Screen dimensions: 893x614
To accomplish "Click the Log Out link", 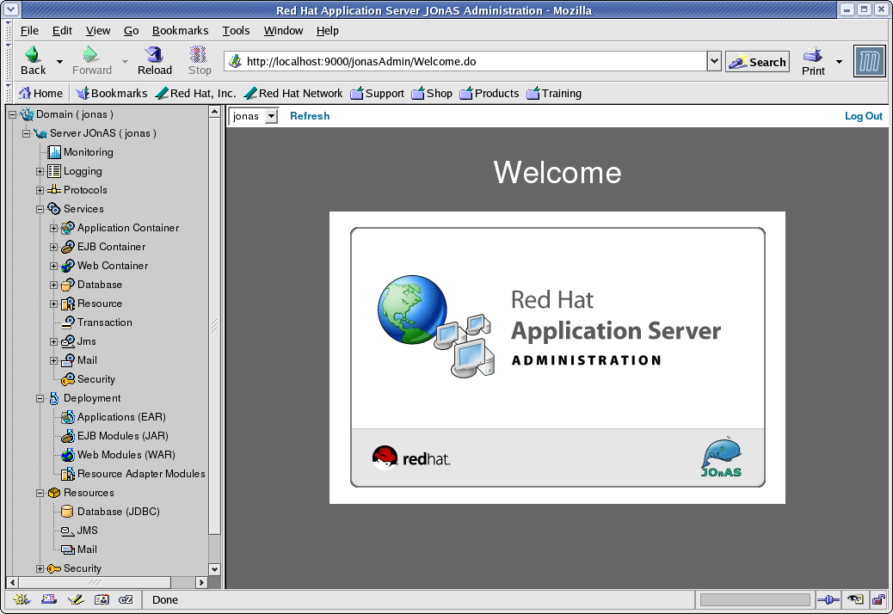I will tap(863, 116).
